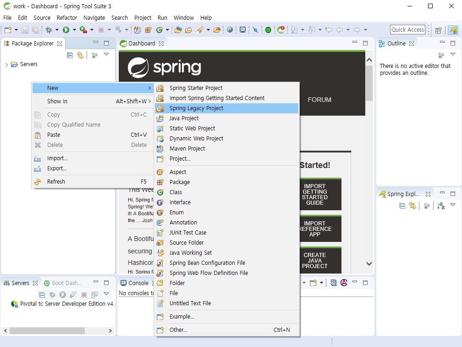
Task: Open the Refactor menu
Action: click(67, 18)
